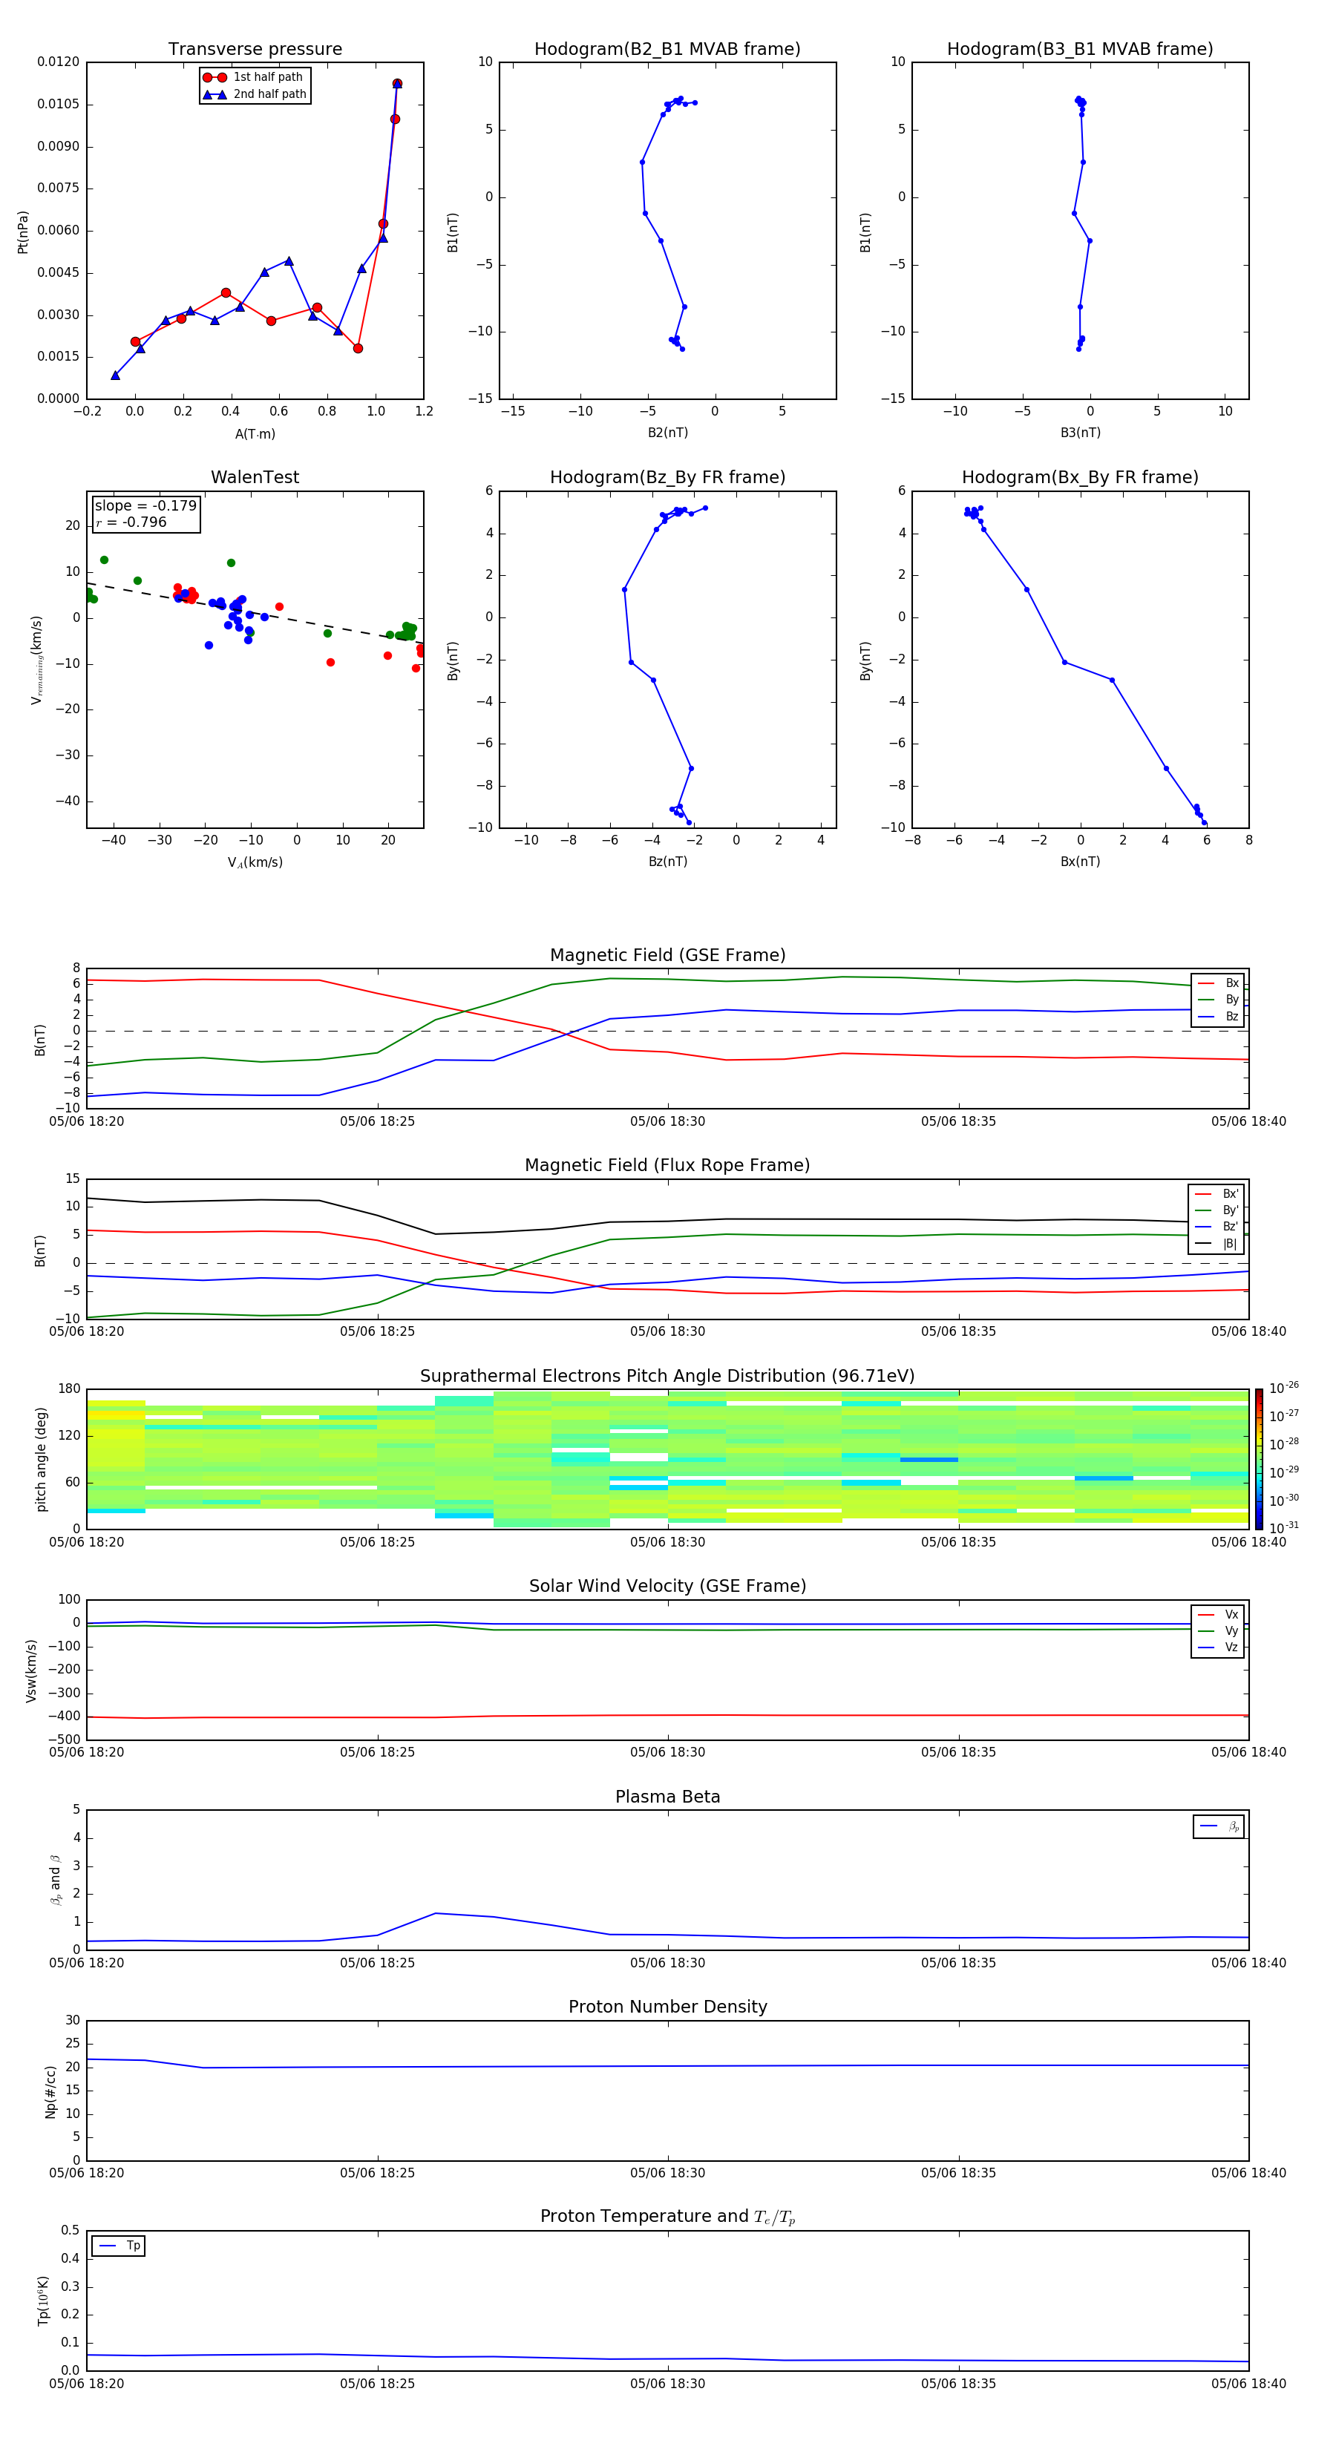Click the 'r = -0.796' annotation

[131, 522]
